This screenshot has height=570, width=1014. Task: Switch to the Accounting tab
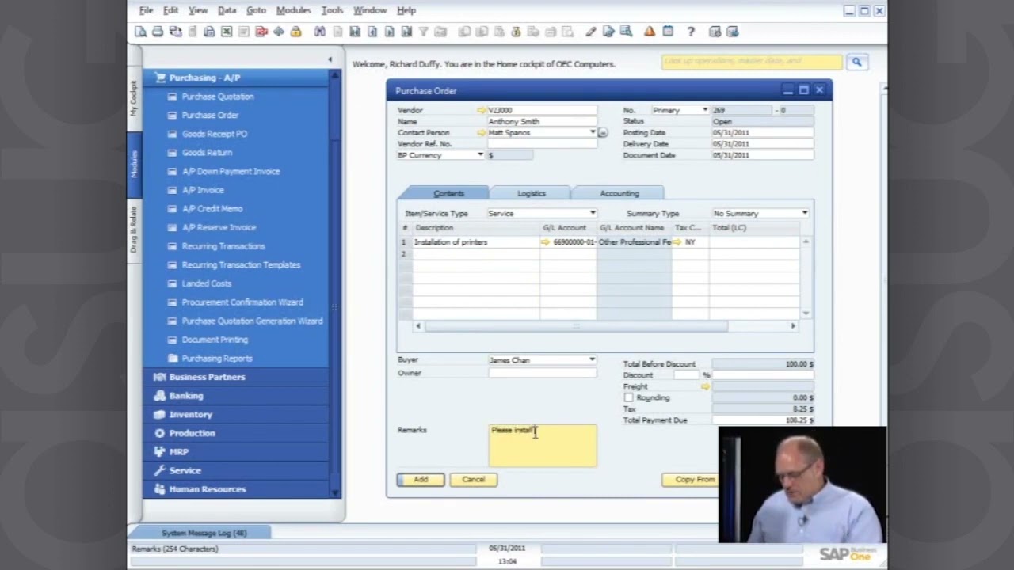coord(619,193)
